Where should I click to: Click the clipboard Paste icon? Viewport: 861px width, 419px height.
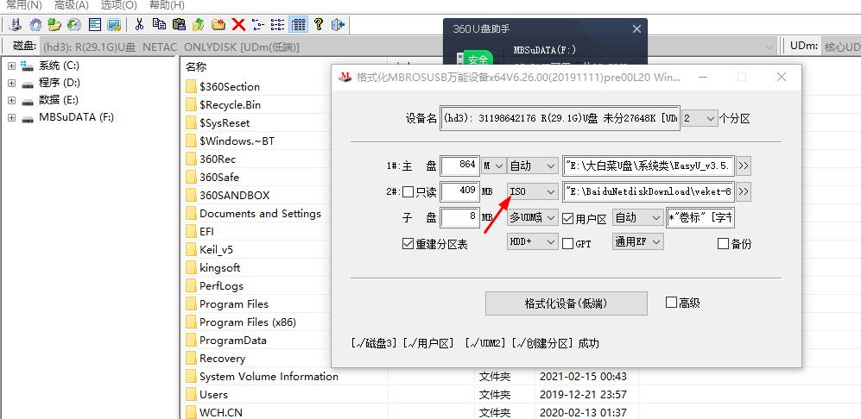click(179, 24)
